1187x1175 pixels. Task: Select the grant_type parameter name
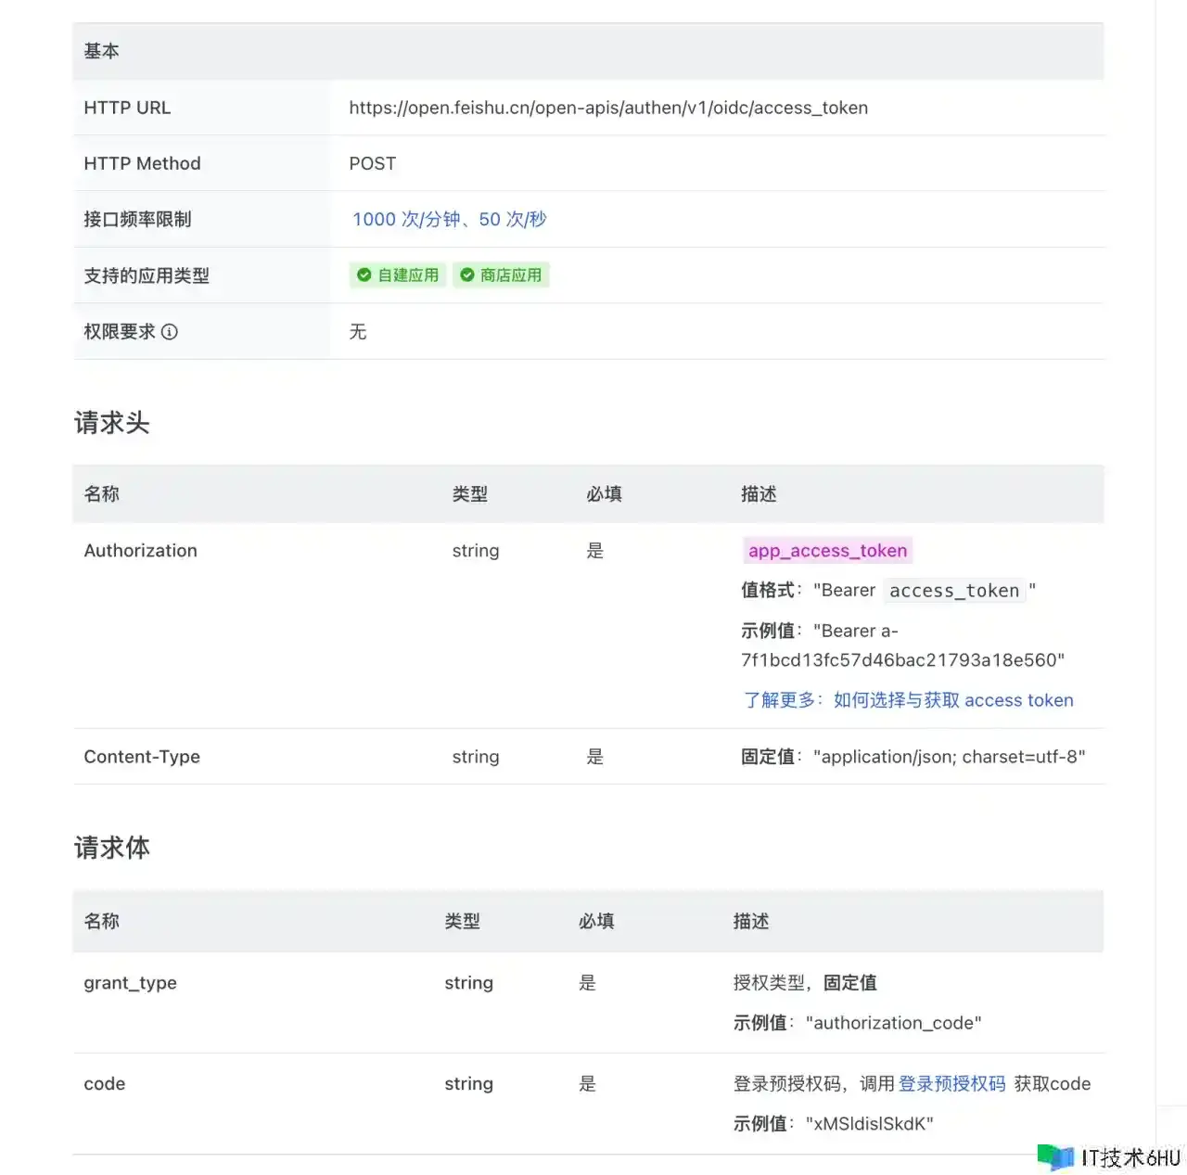coord(130,983)
